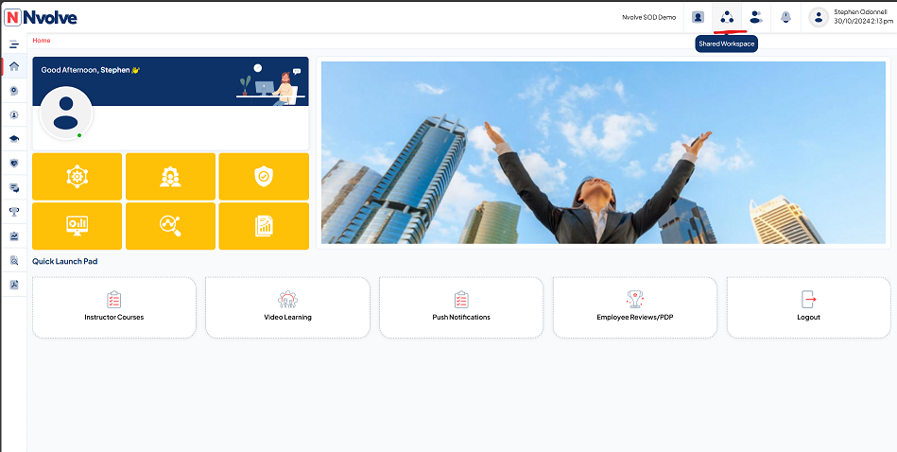
Task: Open the graduation cap sidebar icon
Action: (14, 138)
